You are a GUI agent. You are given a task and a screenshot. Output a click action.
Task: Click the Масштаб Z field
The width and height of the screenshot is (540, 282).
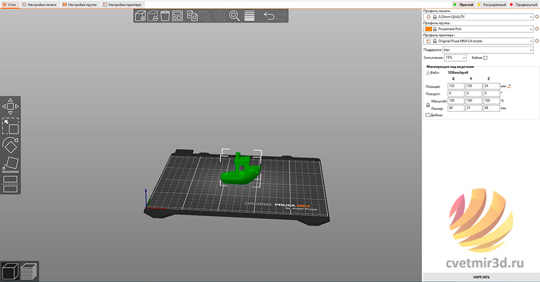(491, 101)
